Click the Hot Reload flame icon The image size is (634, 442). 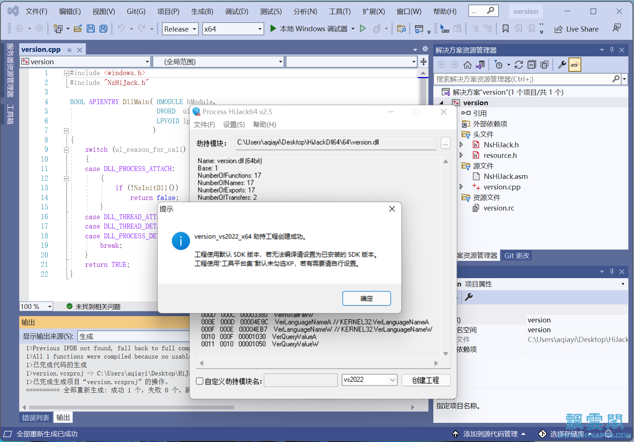click(377, 29)
